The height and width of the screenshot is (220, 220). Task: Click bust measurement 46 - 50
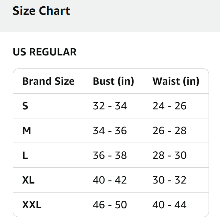(110, 205)
